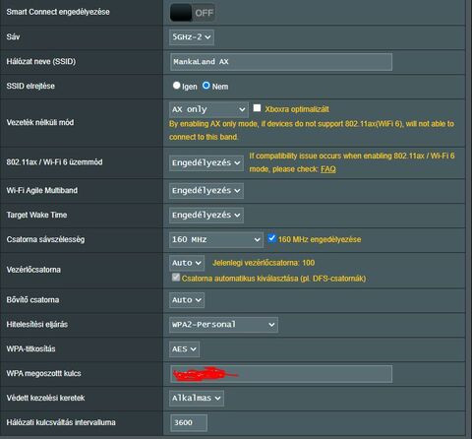Toggle the Smart Connect OFF switch
This screenshot has height=439, width=472.
pyautogui.click(x=193, y=13)
